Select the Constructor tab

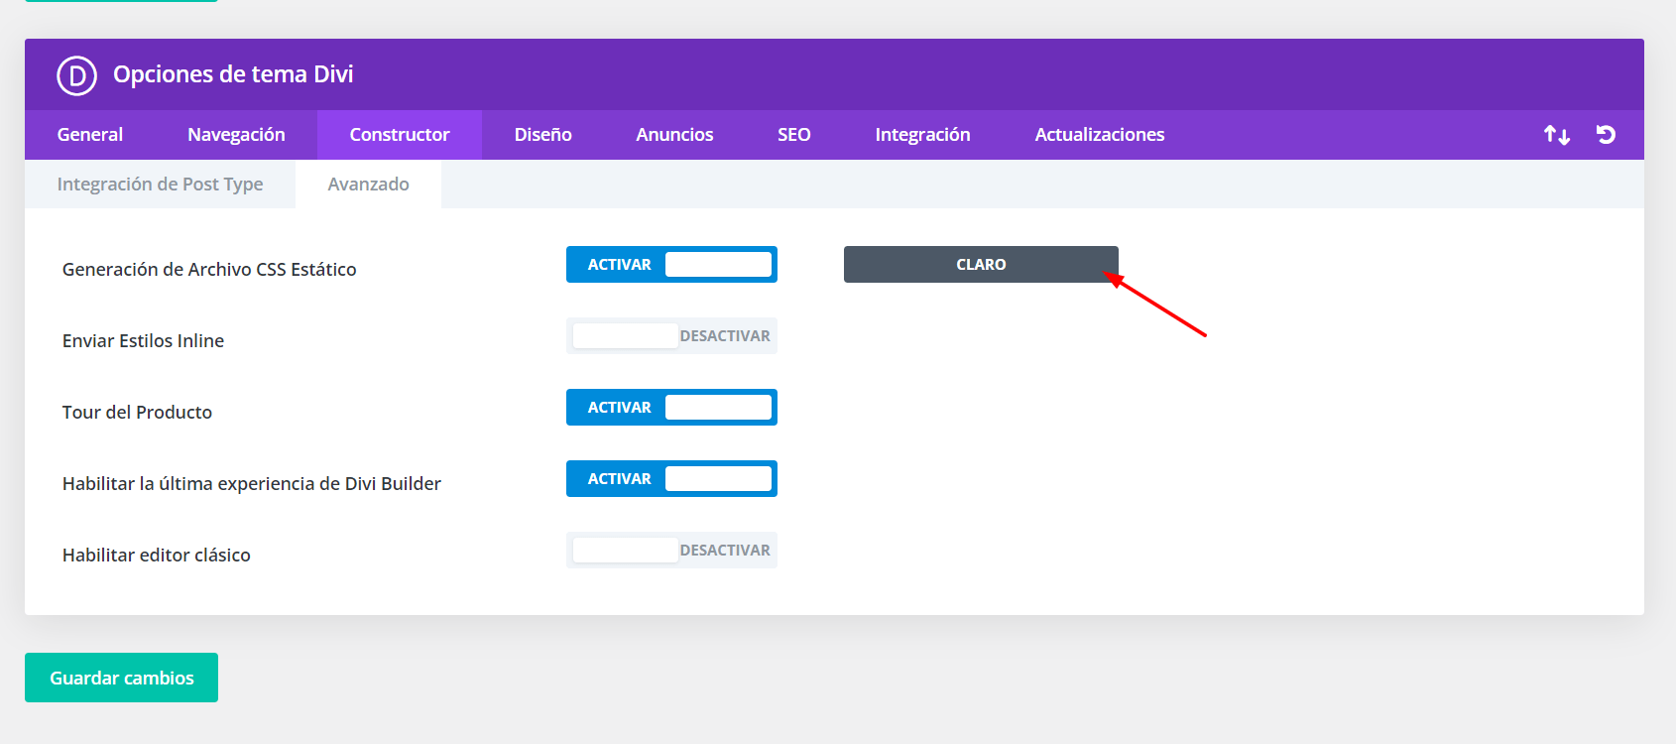(x=400, y=135)
